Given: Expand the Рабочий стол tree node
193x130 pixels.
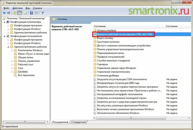Looking at the screenshot, I should click(12, 65).
